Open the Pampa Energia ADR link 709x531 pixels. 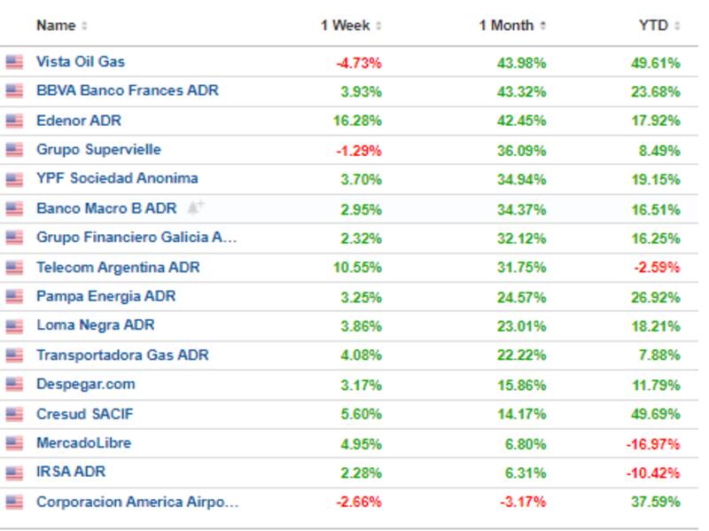(x=105, y=296)
